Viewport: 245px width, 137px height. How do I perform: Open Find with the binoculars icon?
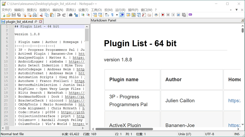(x=71, y=15)
